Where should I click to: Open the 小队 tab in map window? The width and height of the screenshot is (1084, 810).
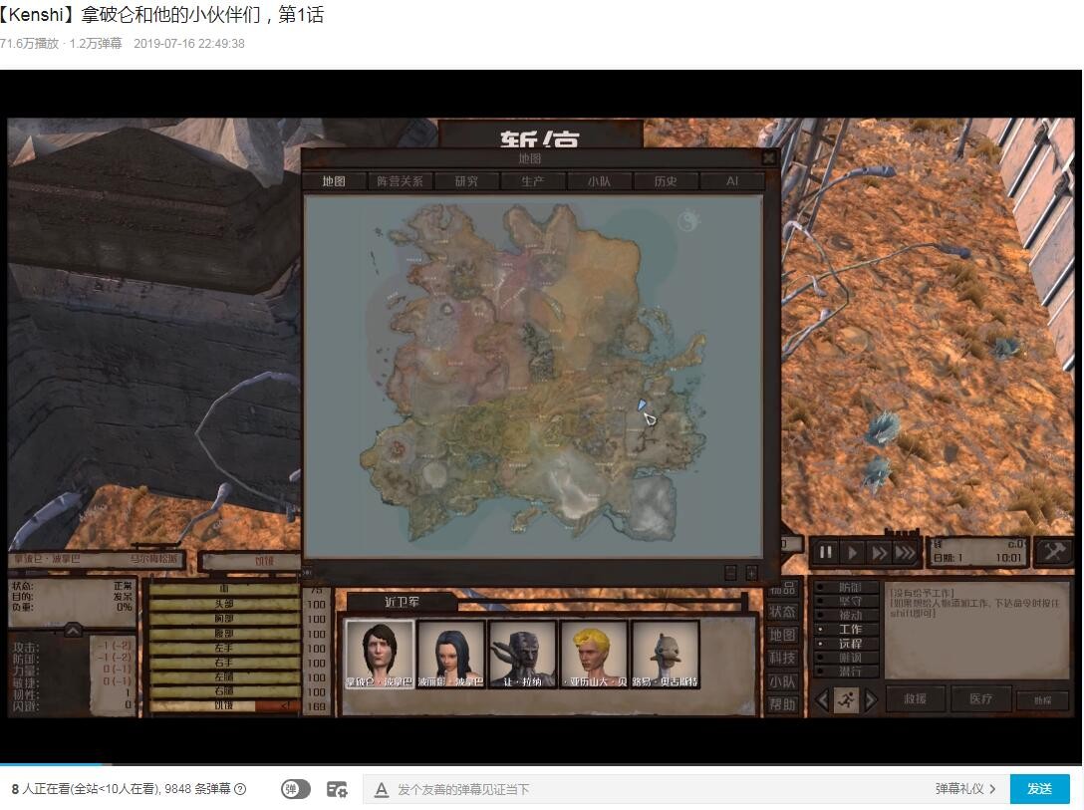coord(599,181)
